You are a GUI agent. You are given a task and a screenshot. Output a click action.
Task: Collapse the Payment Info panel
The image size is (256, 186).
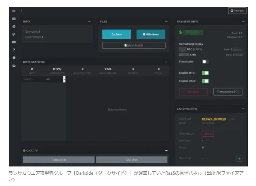click(x=243, y=22)
